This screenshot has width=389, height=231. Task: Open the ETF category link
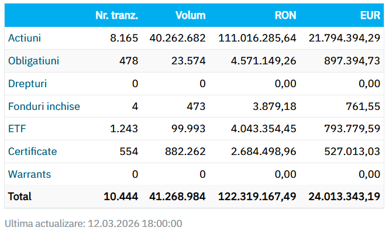17,129
